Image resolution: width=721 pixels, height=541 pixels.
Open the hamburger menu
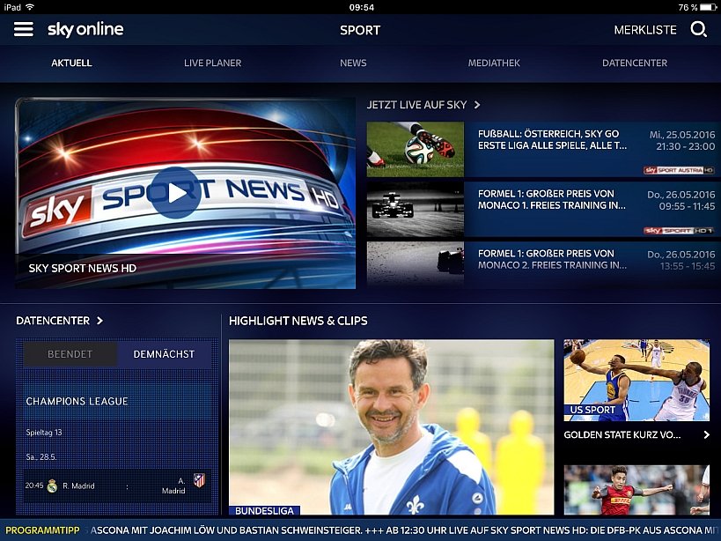click(24, 29)
